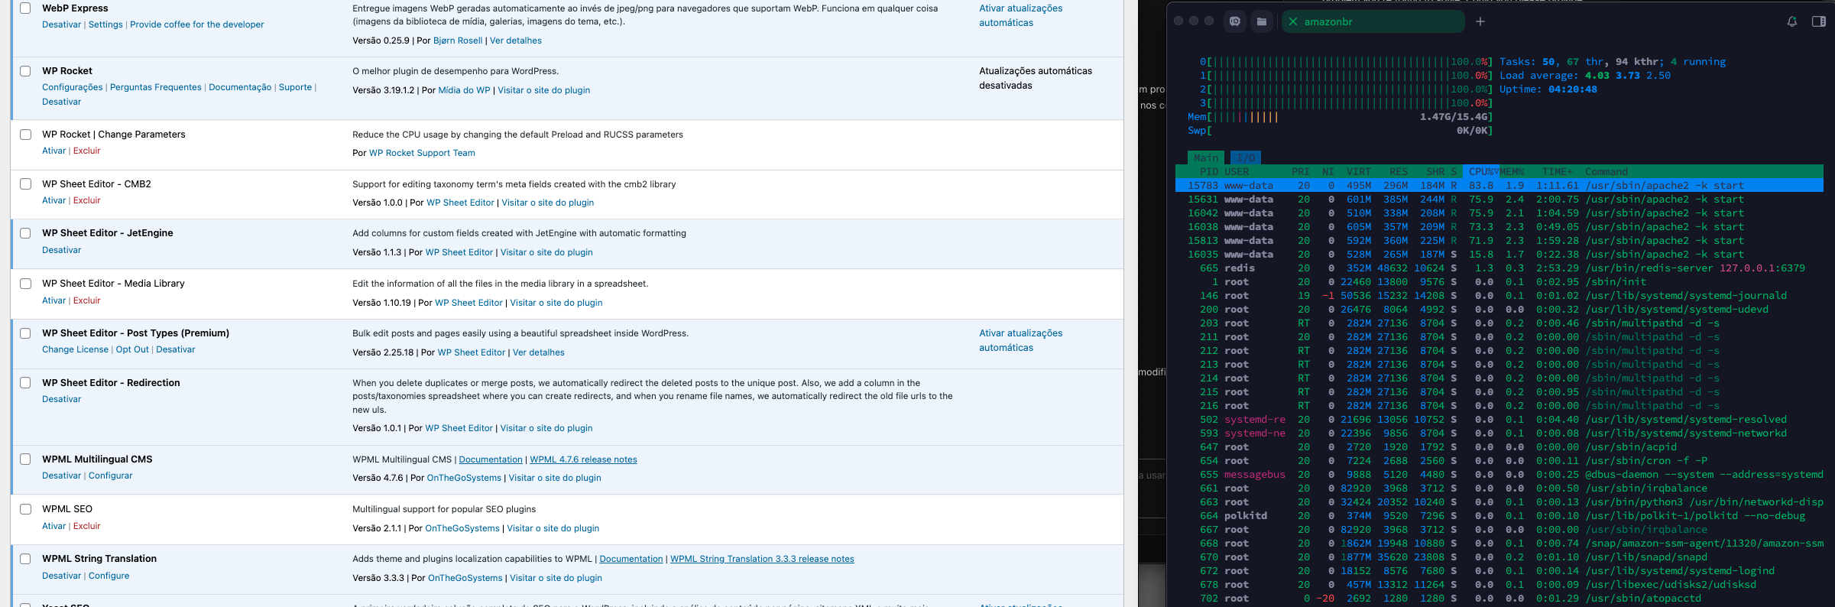Open the Bjørn Rosell author link
This screenshot has height=607, width=1835.
458,41
